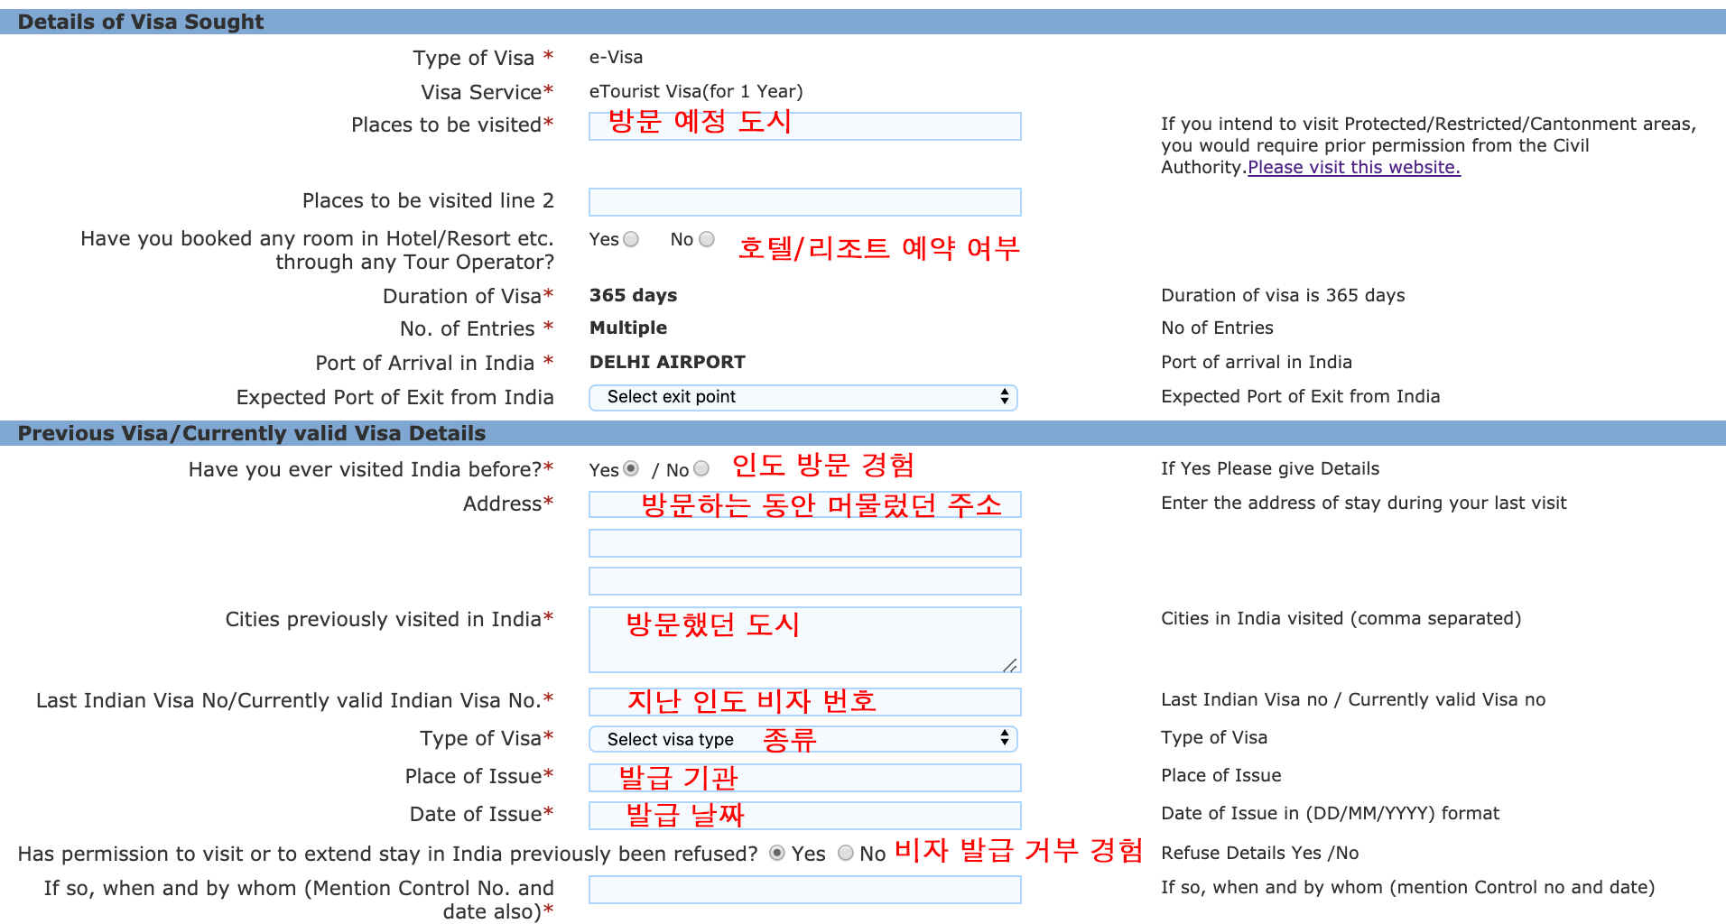Screen dimensions: 1726x924
Task: Select No for hotel/resort room booked
Action: 707,239
